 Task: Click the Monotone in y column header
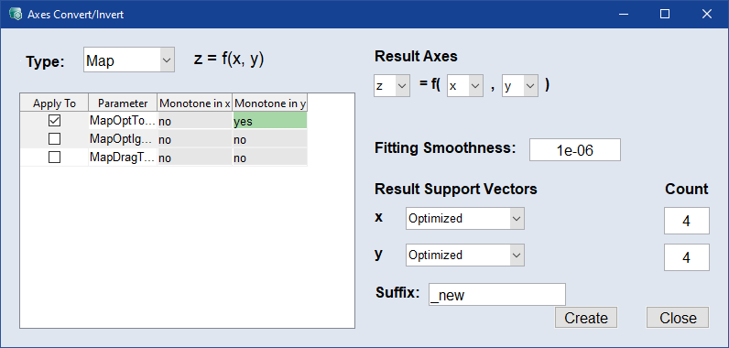[270, 103]
